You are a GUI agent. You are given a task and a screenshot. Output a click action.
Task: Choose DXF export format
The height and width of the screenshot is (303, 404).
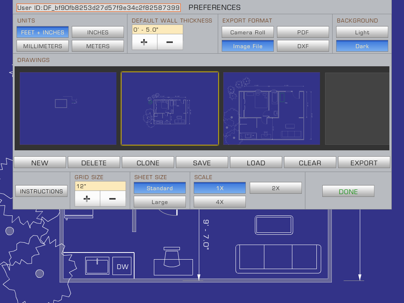tap(303, 46)
